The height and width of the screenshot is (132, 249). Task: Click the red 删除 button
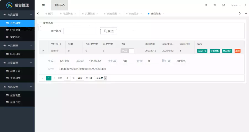point(238,51)
